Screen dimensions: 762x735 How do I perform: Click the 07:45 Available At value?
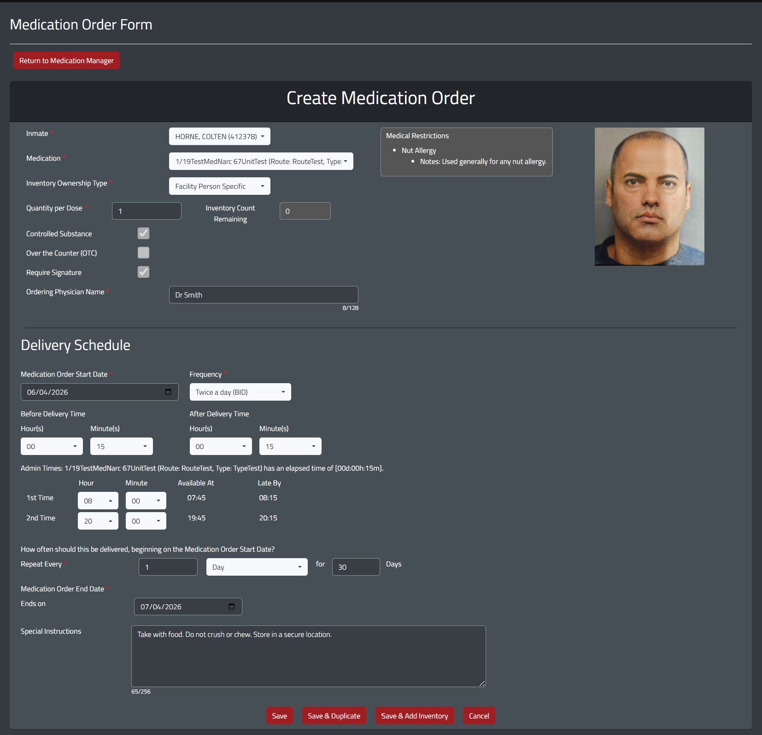[196, 498]
